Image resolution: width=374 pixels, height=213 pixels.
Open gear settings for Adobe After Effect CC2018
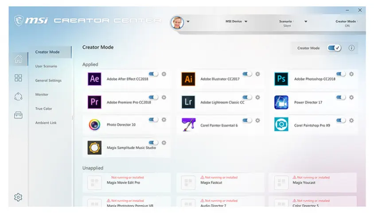click(164, 74)
